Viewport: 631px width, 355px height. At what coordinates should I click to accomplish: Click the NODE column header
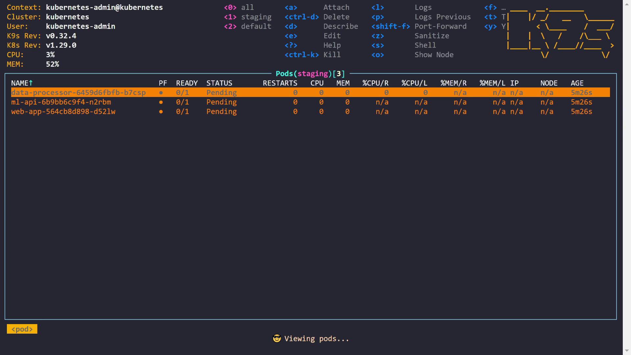tap(549, 83)
